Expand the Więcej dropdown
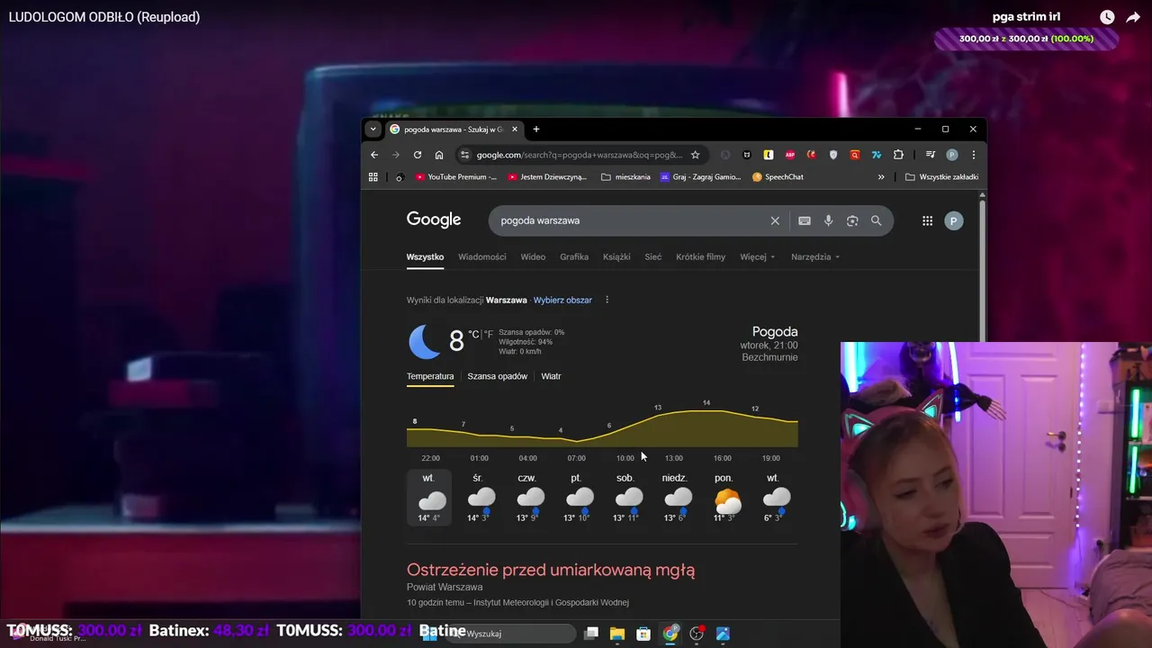Viewport: 1152px width, 648px height. click(757, 256)
